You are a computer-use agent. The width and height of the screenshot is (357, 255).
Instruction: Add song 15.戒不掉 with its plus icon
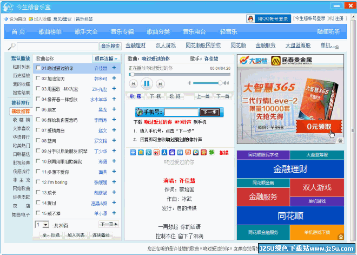click(114, 213)
